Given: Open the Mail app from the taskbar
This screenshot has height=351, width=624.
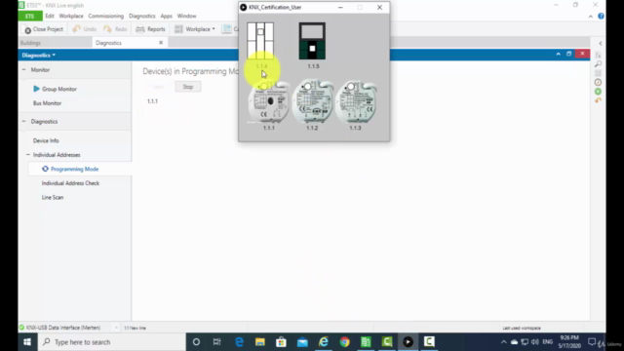Looking at the screenshot, I should pyautogui.click(x=302, y=342).
